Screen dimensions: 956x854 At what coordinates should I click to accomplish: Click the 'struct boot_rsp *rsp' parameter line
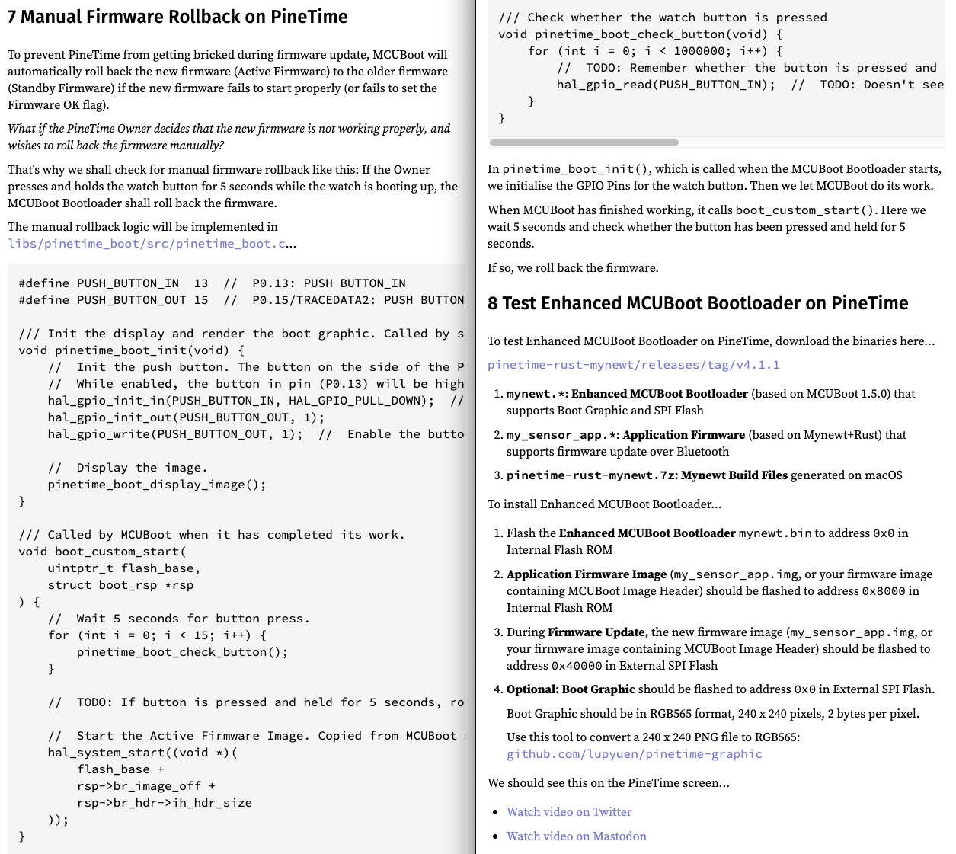click(120, 585)
